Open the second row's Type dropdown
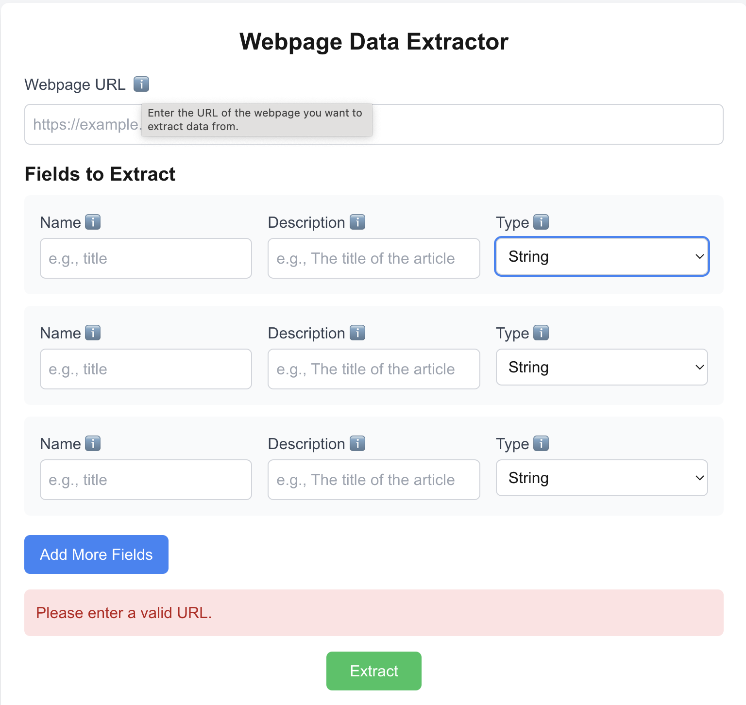746x705 pixels. [602, 367]
